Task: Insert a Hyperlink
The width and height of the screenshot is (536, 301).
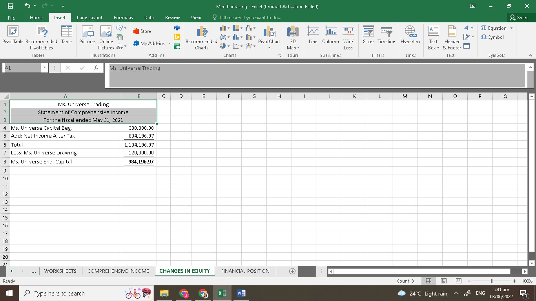Action: [410, 36]
